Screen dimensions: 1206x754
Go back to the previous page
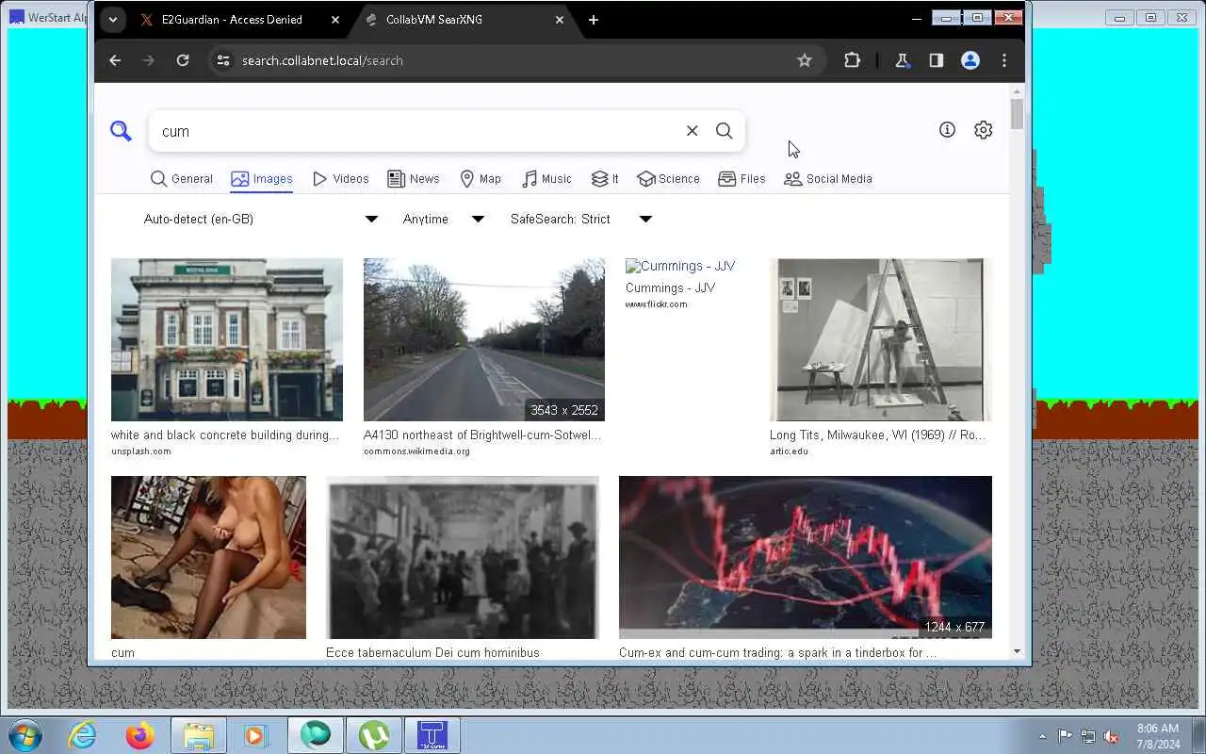[115, 60]
